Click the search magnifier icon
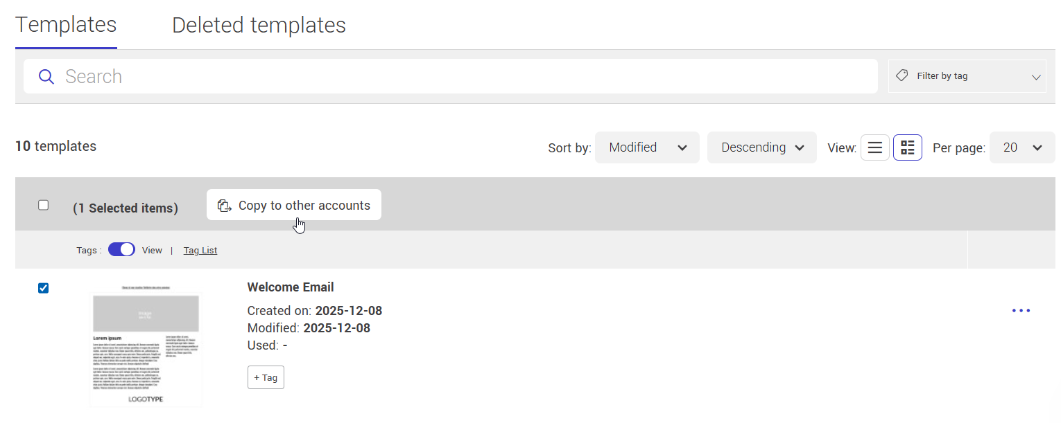Screen dimensions: 1061x423 [46, 77]
